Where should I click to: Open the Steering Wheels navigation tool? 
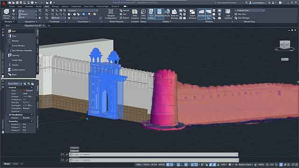click(6, 14)
